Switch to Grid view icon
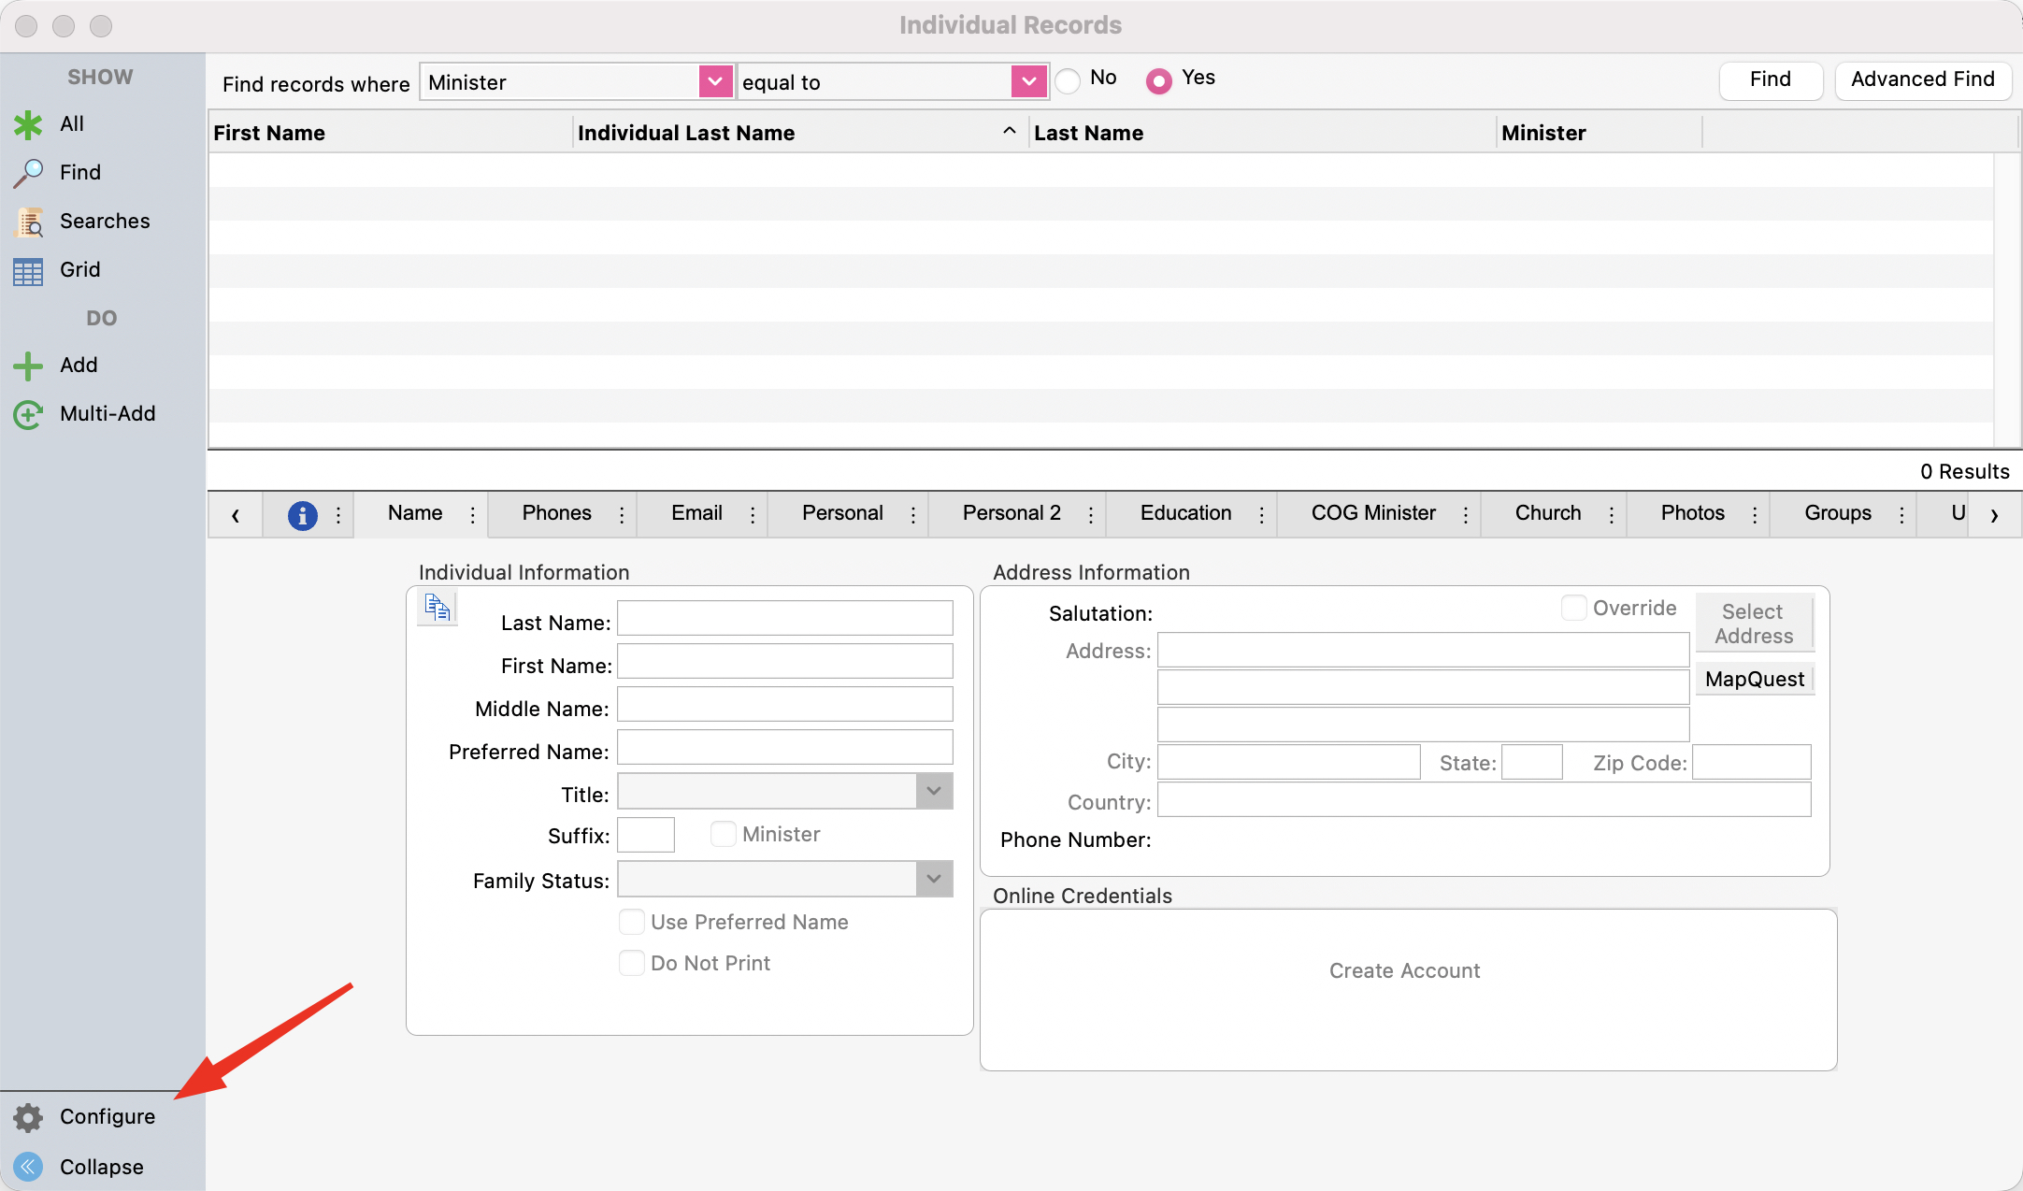The image size is (2023, 1191). click(28, 271)
